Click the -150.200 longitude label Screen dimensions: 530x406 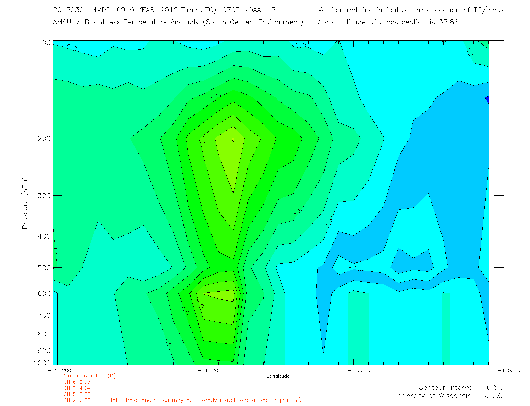[359, 370]
